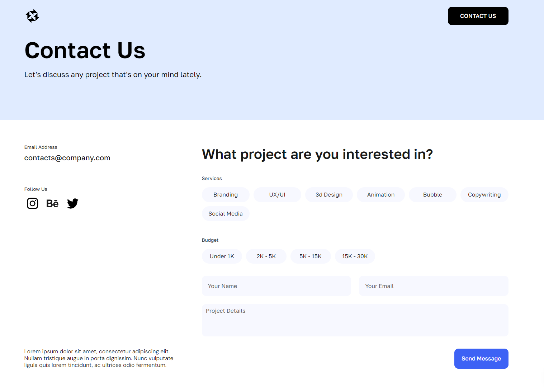This screenshot has width=544, height=387.
Task: Send the form with Send Message
Action: (x=481, y=359)
